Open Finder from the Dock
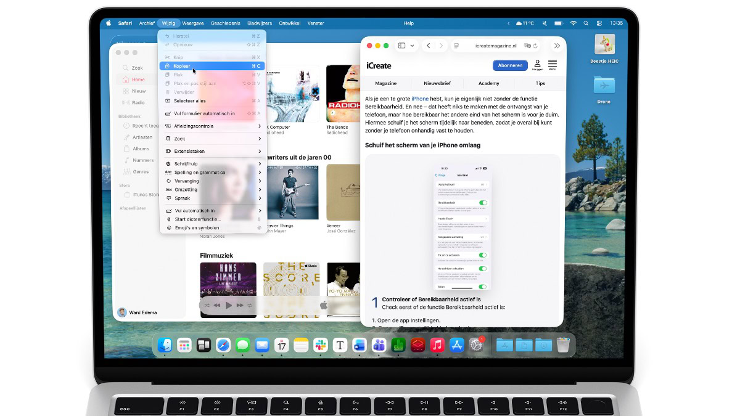740x416 pixels. point(165,345)
